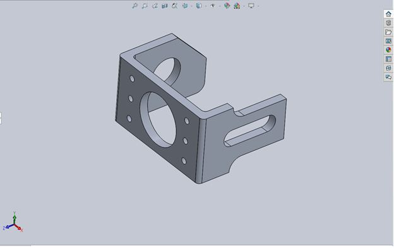Image resolution: width=394 pixels, height=248 pixels.
Task: Open the Apply Scene icon
Action: pos(237,6)
